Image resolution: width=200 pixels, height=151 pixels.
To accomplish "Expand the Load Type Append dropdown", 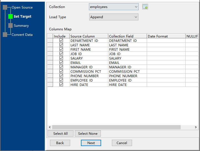I will click(114, 17).
